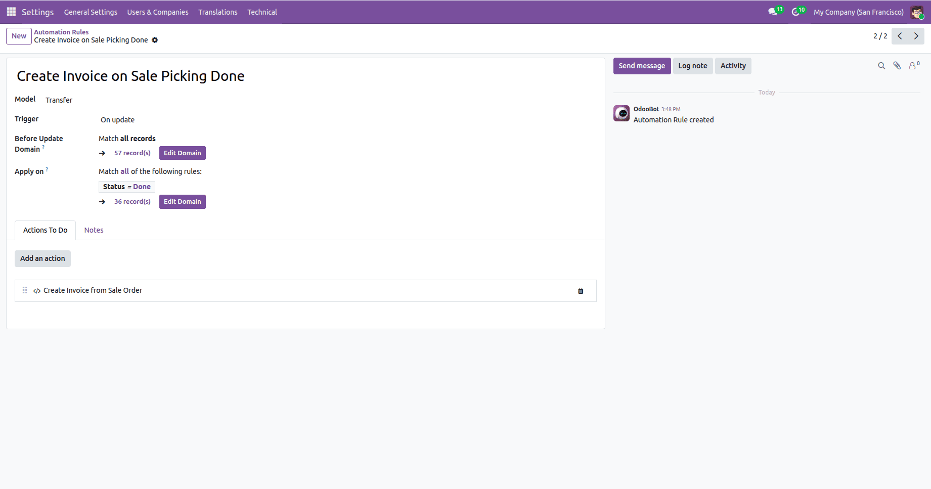Click the OdooBot avatar in chatter

pos(622,113)
